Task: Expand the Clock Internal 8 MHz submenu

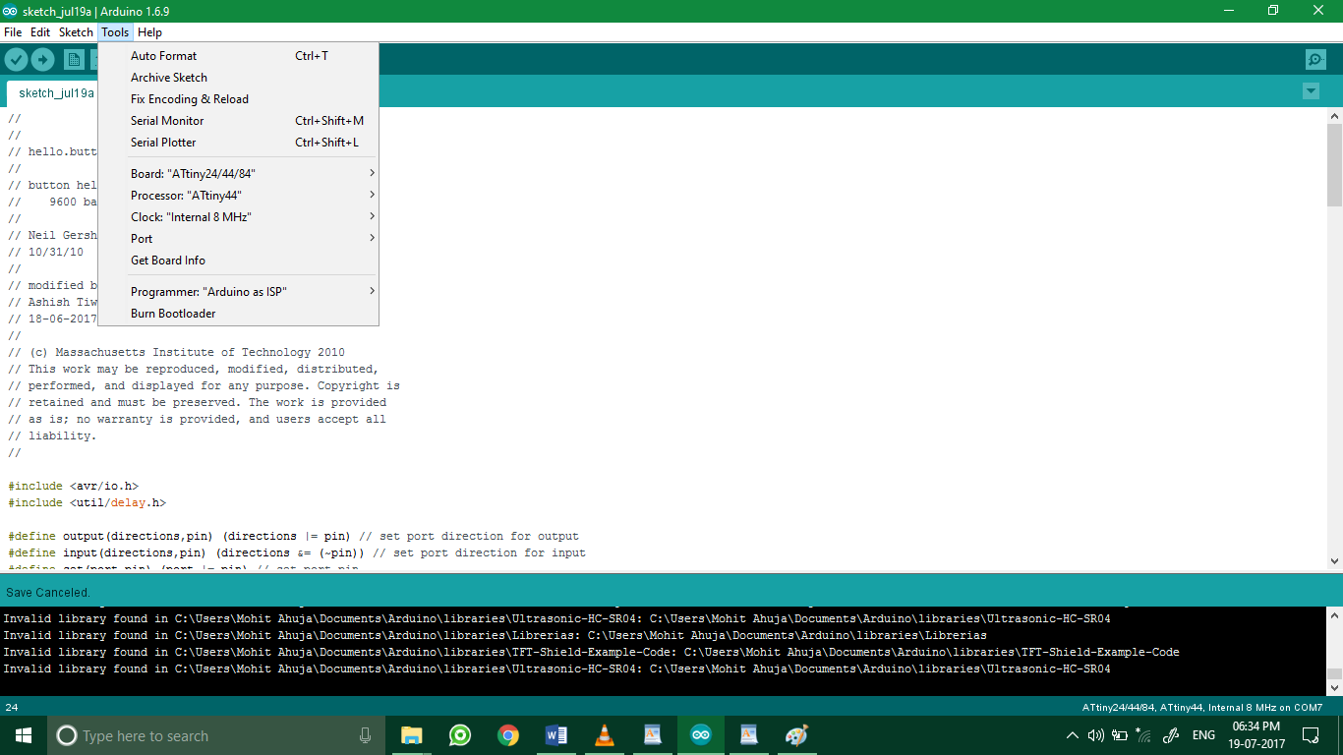Action: coord(238,217)
